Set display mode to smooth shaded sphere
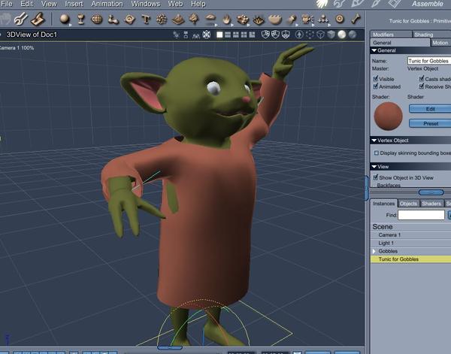This screenshot has width=451, height=354. (x=342, y=35)
